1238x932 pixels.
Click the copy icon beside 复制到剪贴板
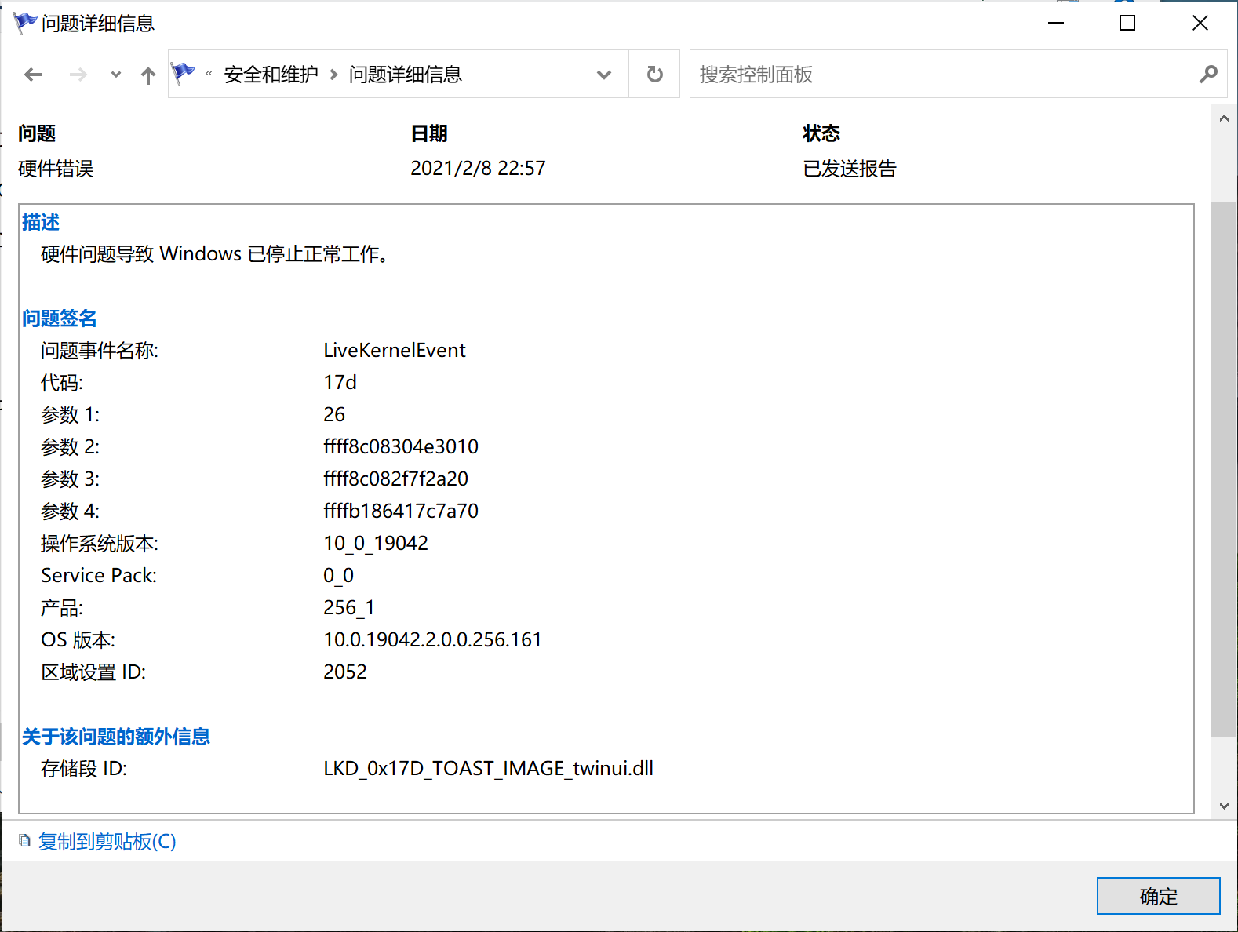25,841
